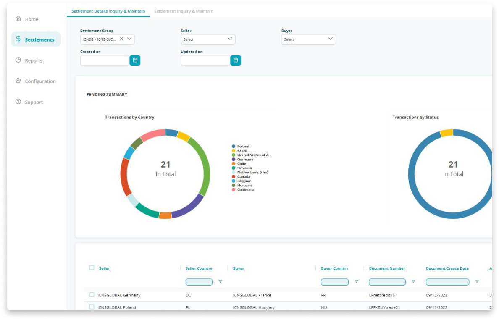Click the Seller Country filter funnel icon
The image size is (499, 320).
pyautogui.click(x=220, y=282)
